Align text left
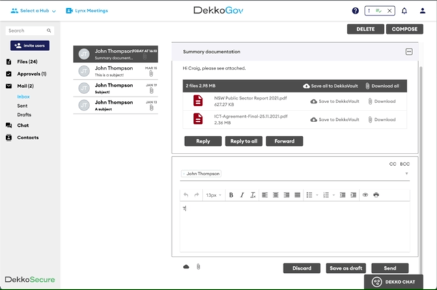The width and height of the screenshot is (437, 290). pyautogui.click(x=265, y=195)
